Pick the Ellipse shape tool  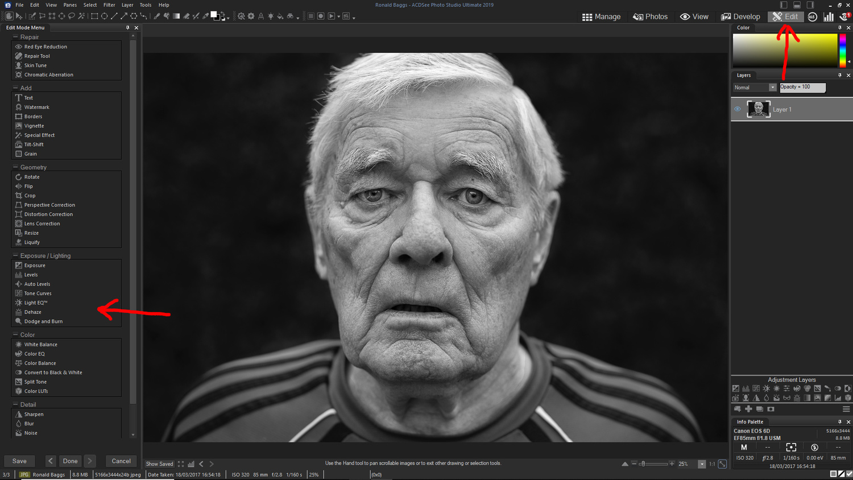click(x=104, y=16)
